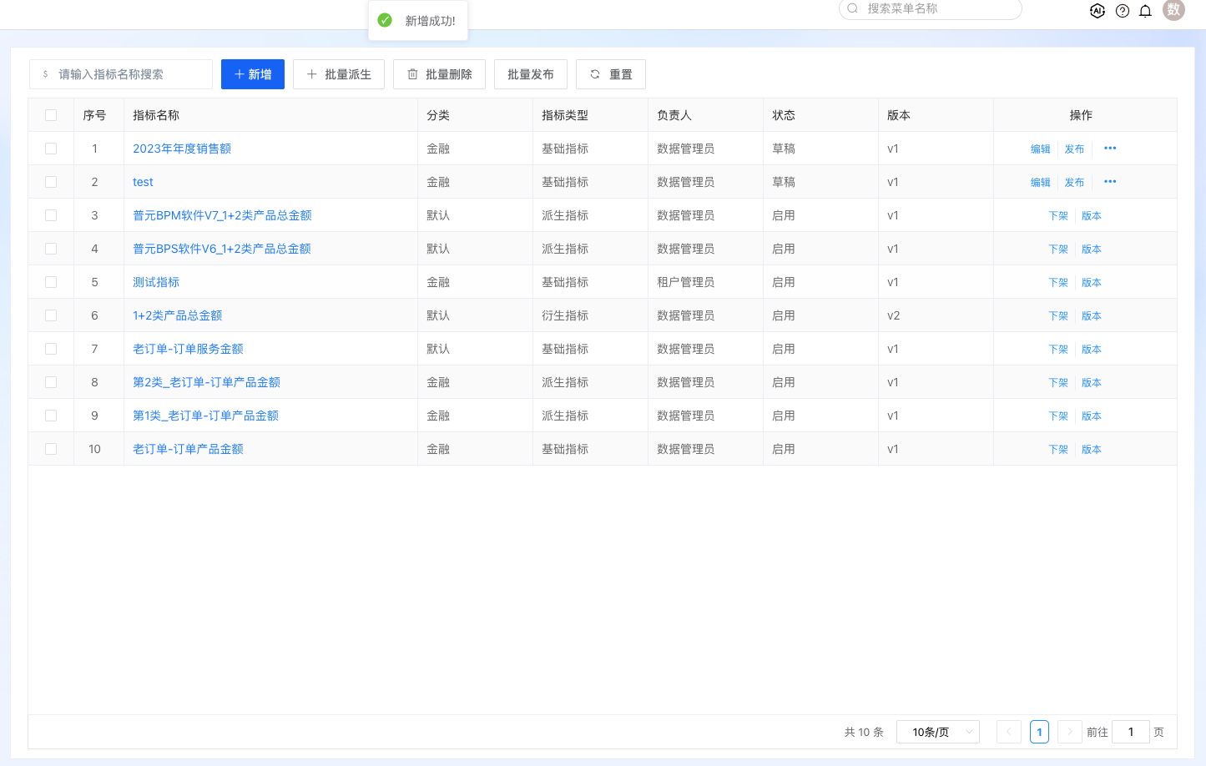Click the 批量派生 button

click(x=338, y=74)
